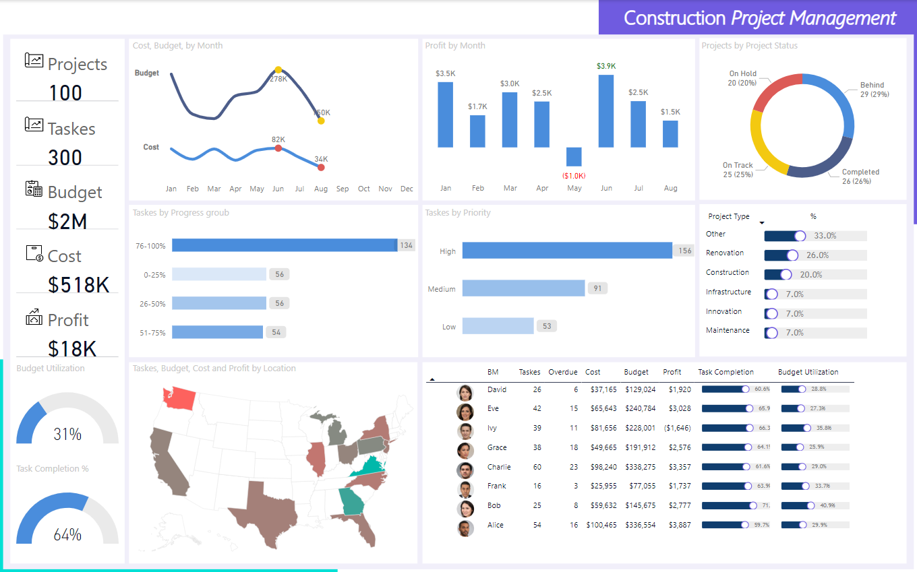917x572 pixels.
Task: Select Alice's avatar photo in table
Action: click(x=465, y=528)
